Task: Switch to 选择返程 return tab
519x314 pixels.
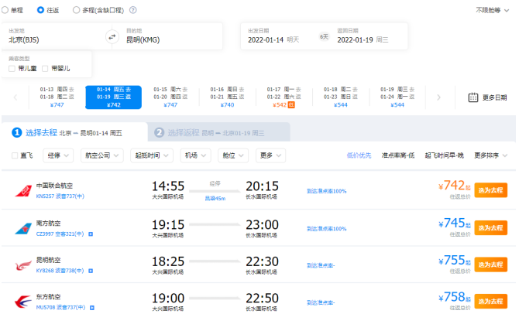Action: click(x=218, y=132)
